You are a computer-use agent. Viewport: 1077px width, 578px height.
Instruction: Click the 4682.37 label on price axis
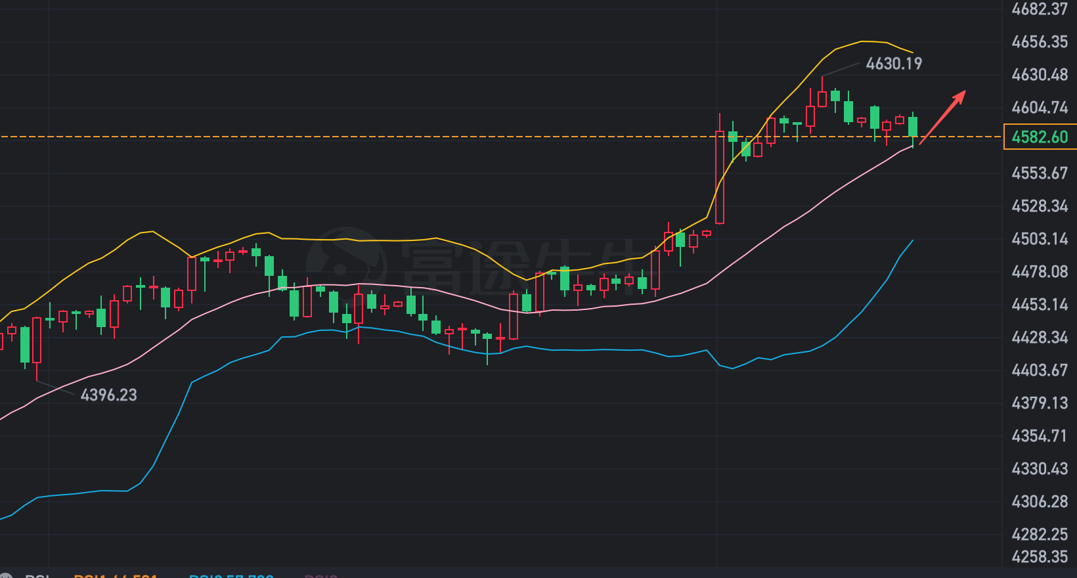pos(1040,9)
